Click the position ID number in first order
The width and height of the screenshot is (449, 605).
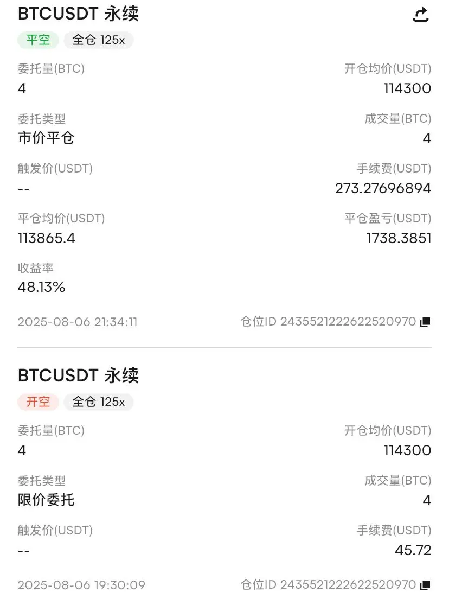click(348, 321)
